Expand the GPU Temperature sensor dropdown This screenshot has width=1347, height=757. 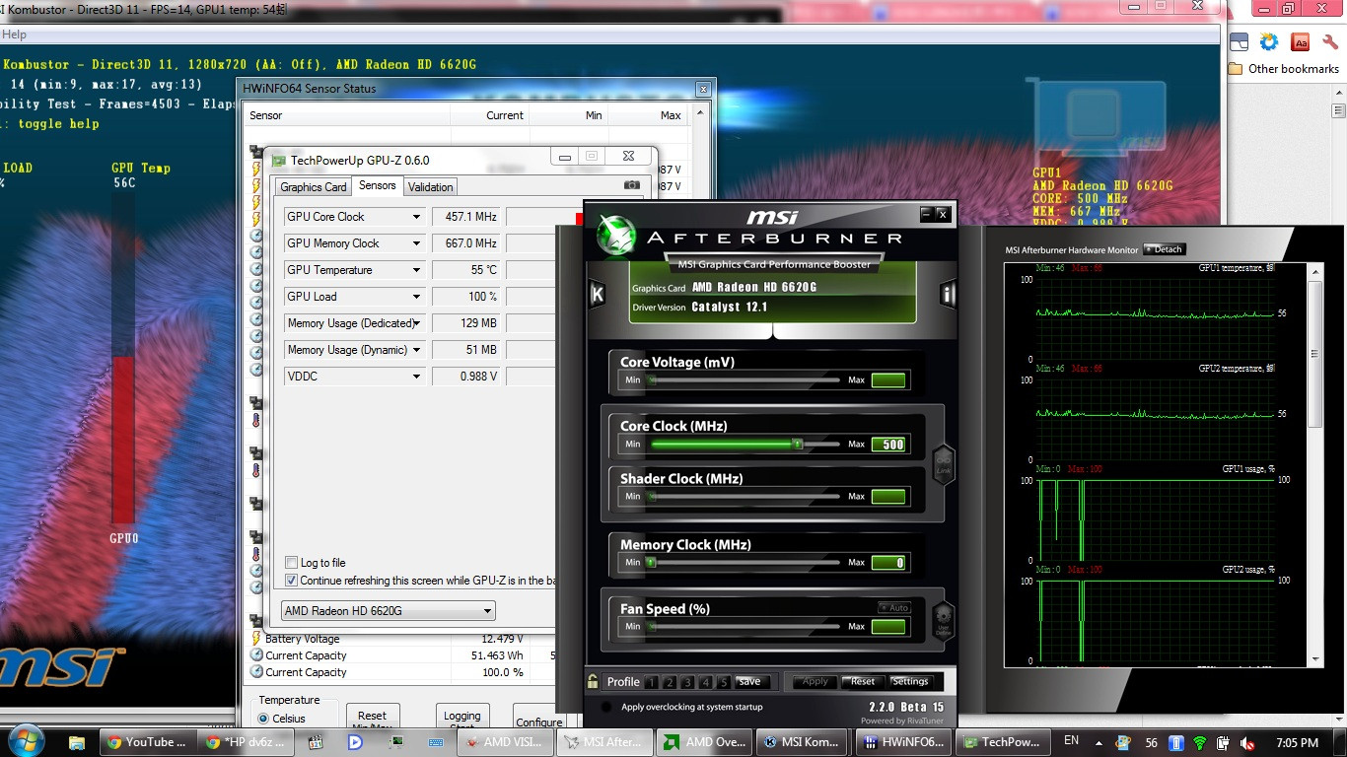click(416, 270)
